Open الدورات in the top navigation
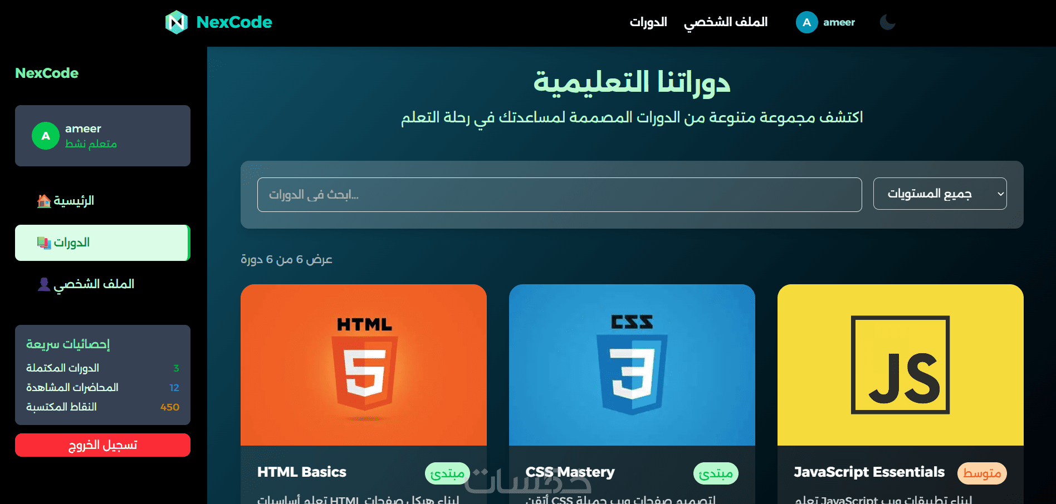This screenshot has width=1056, height=504. 648,22
